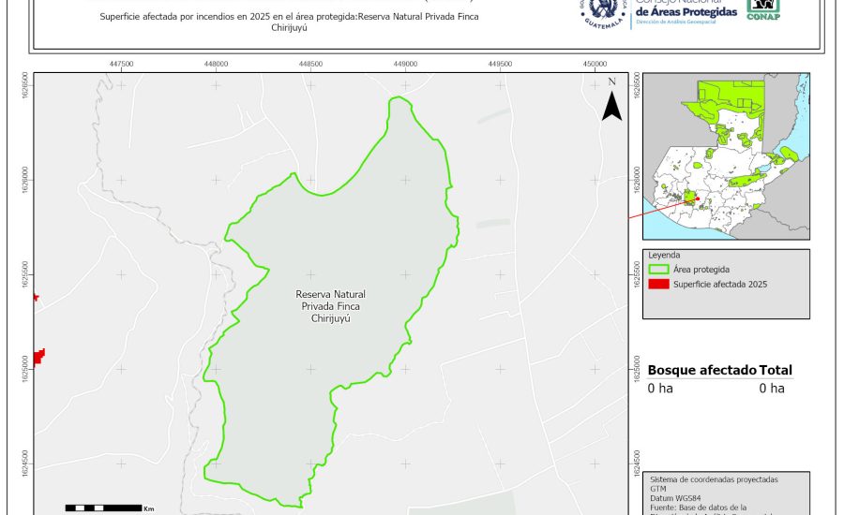The image size is (844, 515).
Task: Click the black and white scale bar
Action: (x=103, y=508)
